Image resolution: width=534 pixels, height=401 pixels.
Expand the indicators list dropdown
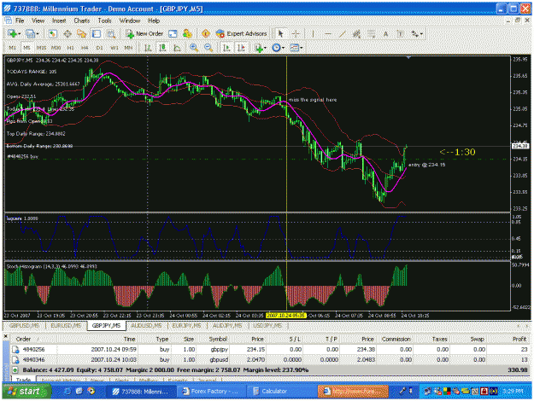(261, 48)
